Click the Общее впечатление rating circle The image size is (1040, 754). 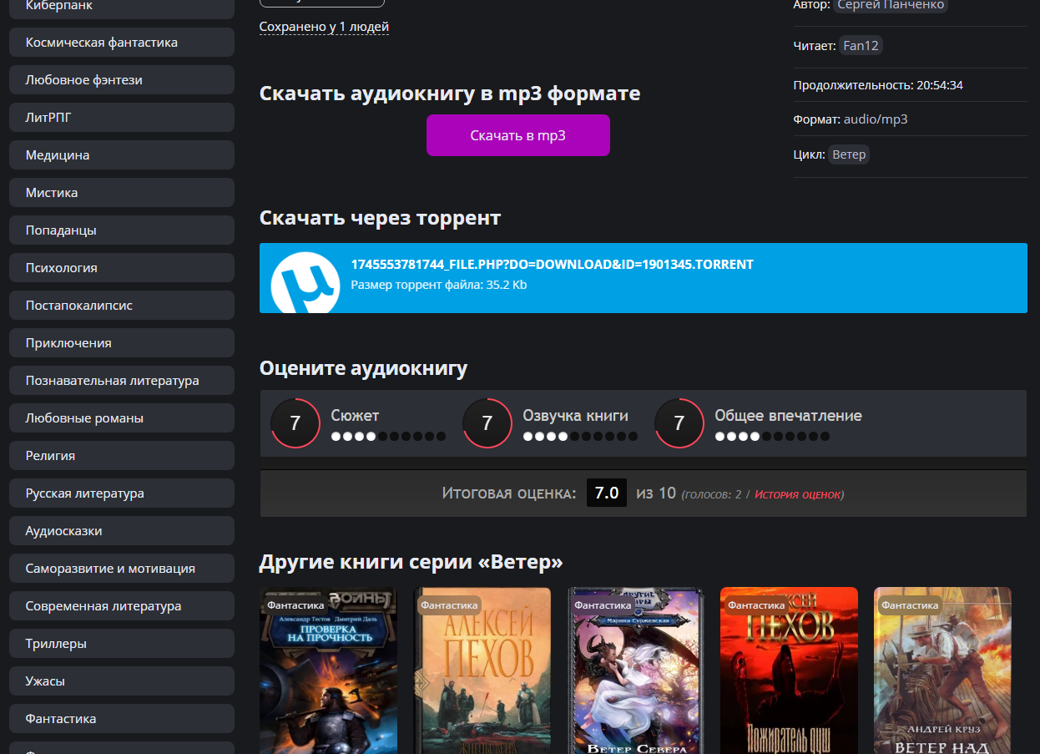click(679, 423)
